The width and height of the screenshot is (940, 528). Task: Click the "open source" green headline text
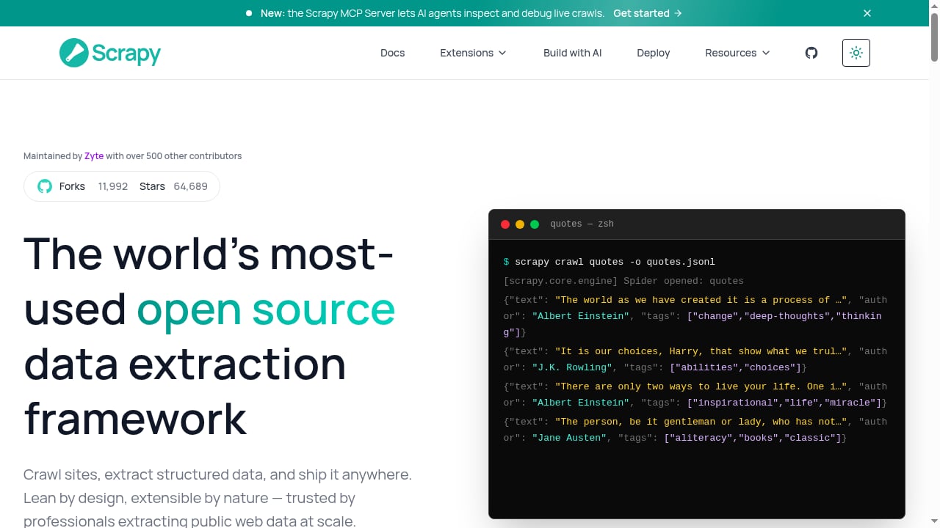click(x=266, y=309)
